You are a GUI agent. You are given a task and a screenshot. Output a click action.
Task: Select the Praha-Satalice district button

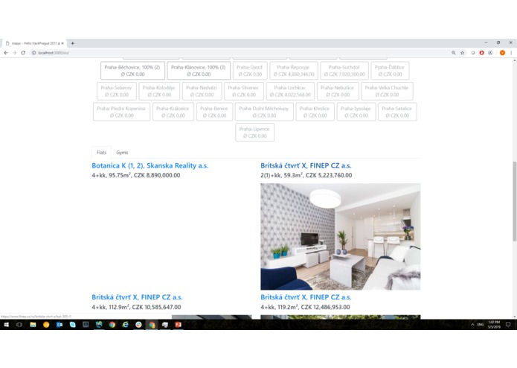397,112
